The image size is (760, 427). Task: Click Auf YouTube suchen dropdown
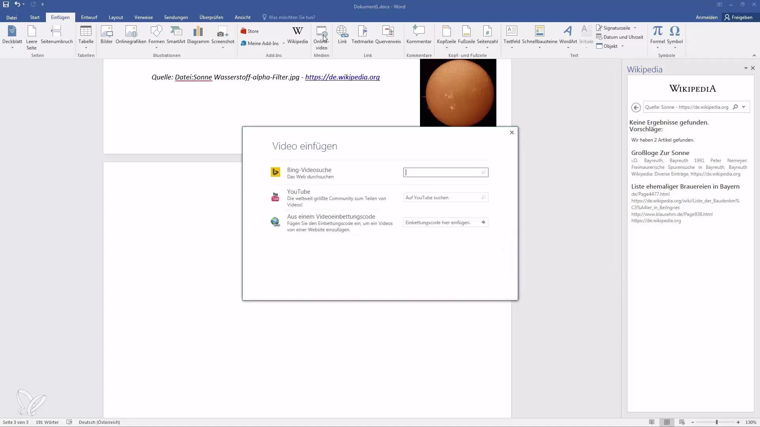coord(445,197)
